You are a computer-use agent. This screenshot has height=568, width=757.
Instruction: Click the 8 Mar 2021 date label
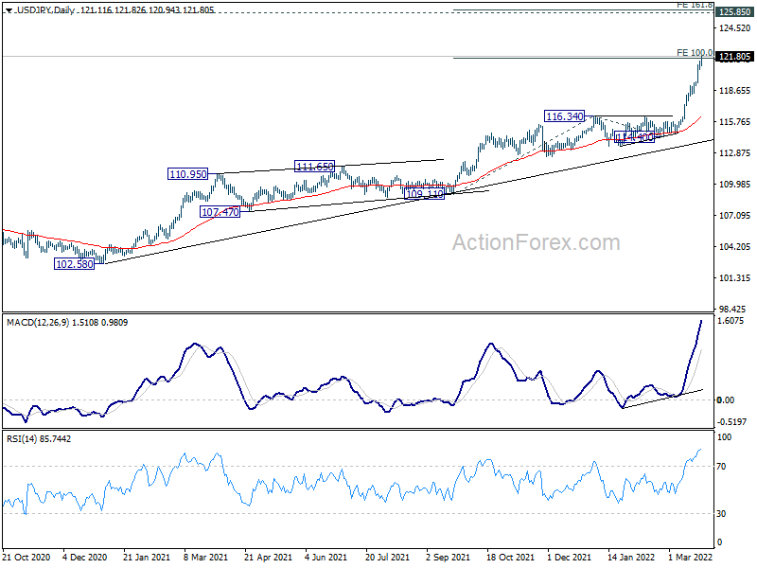(205, 558)
